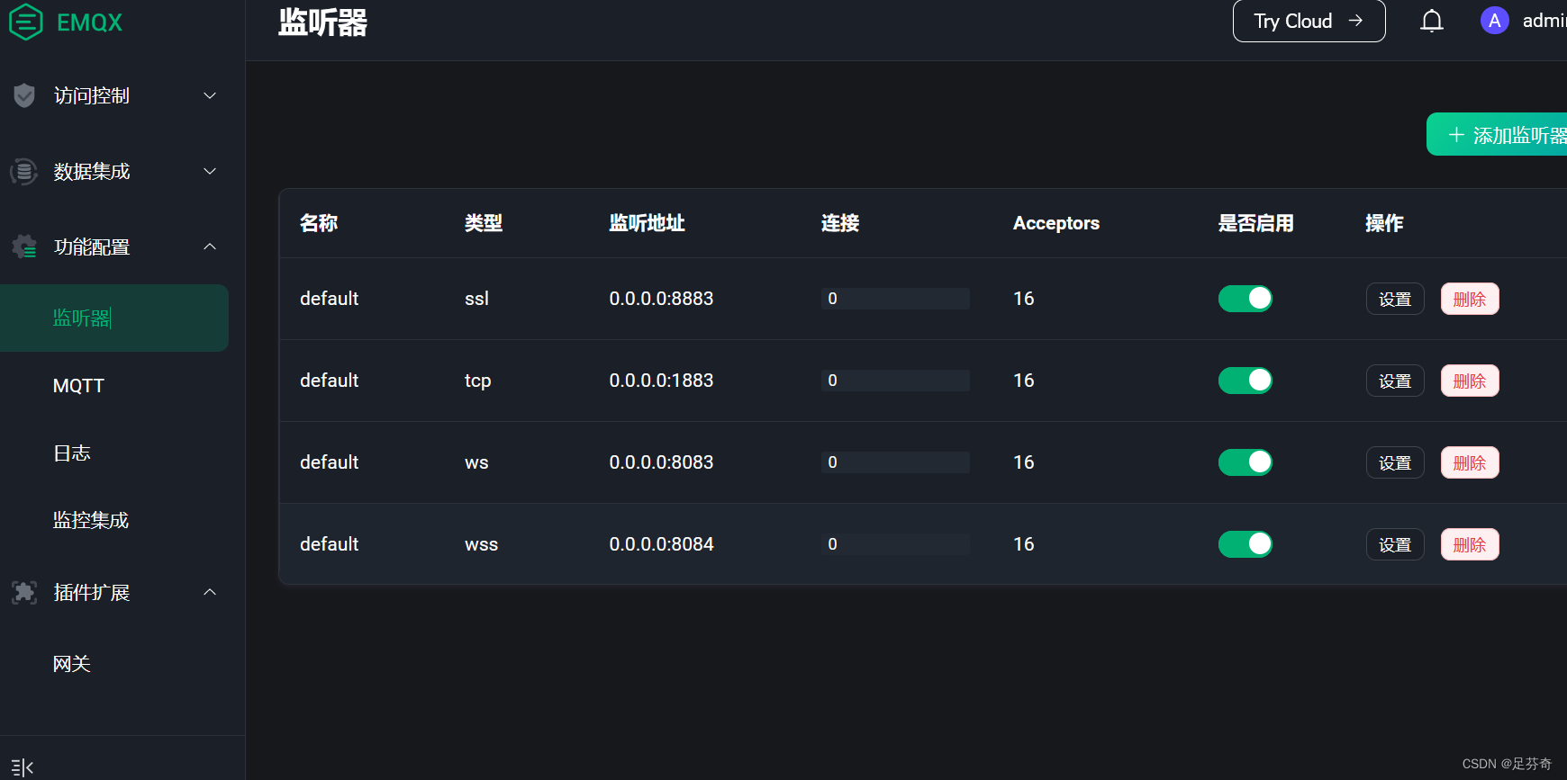Click the 访问控制 shield icon

24,95
